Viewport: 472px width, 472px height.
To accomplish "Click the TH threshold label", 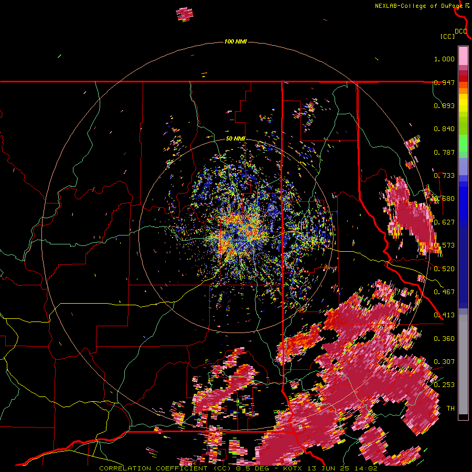I will pos(450,409).
